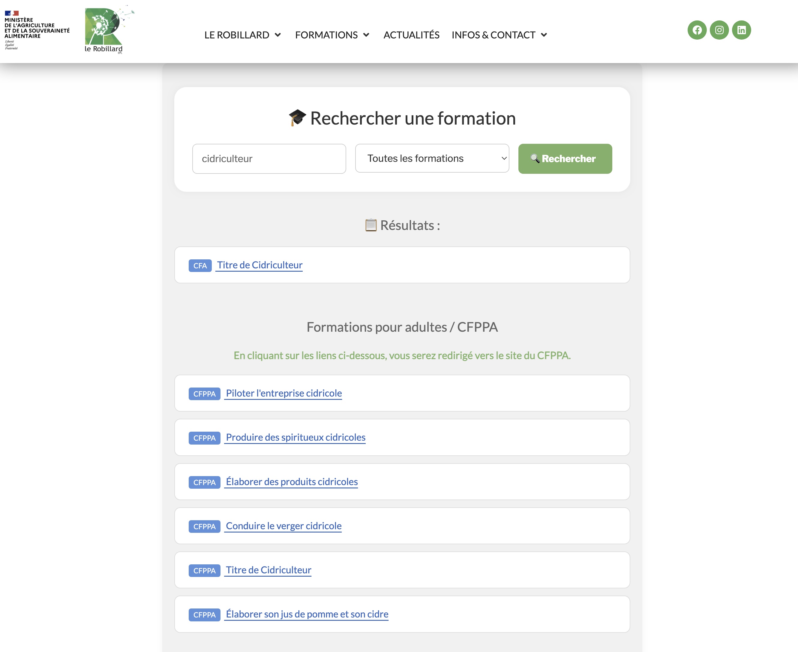
Task: Click CFPPA badge beside Élaborer son jus
Action: (205, 615)
